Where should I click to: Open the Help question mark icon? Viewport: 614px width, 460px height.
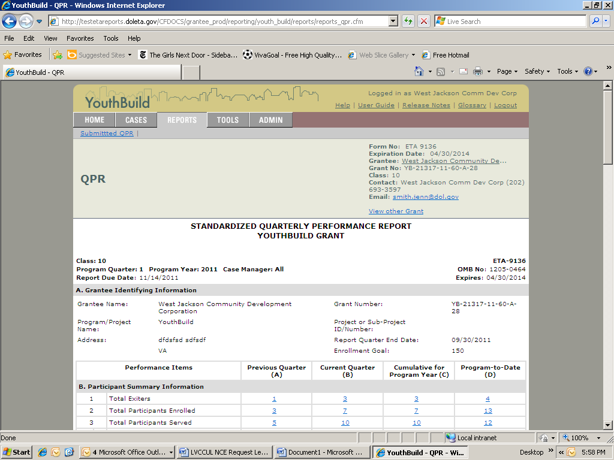click(x=588, y=71)
